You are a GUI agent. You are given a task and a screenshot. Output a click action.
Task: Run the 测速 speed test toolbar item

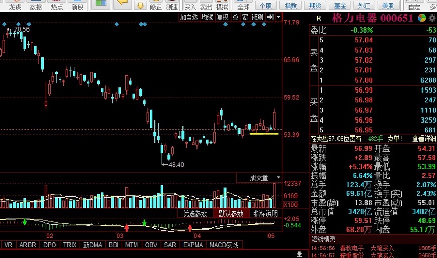pos(172,7)
